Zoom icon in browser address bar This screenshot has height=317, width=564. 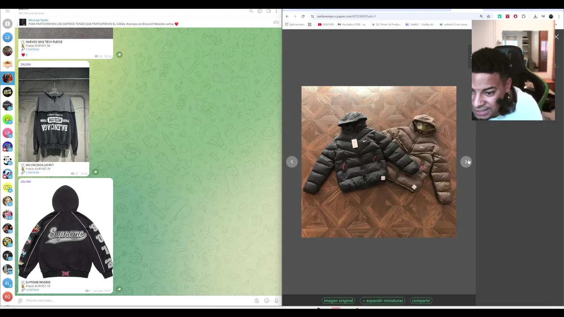coord(481,16)
